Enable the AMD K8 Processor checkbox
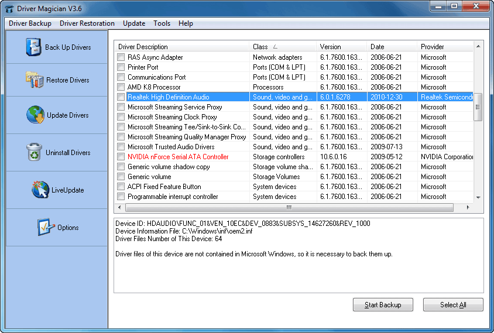Screen dimensions: 494x333 coord(121,87)
